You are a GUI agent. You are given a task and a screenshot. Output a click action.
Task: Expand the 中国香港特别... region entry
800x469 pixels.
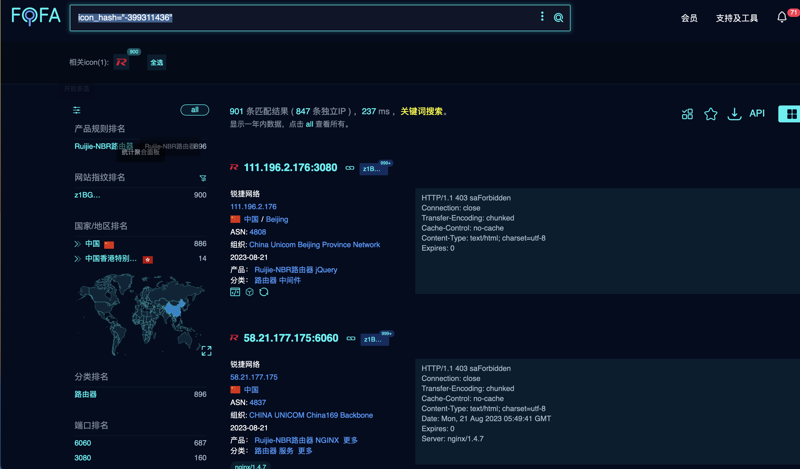coord(77,259)
